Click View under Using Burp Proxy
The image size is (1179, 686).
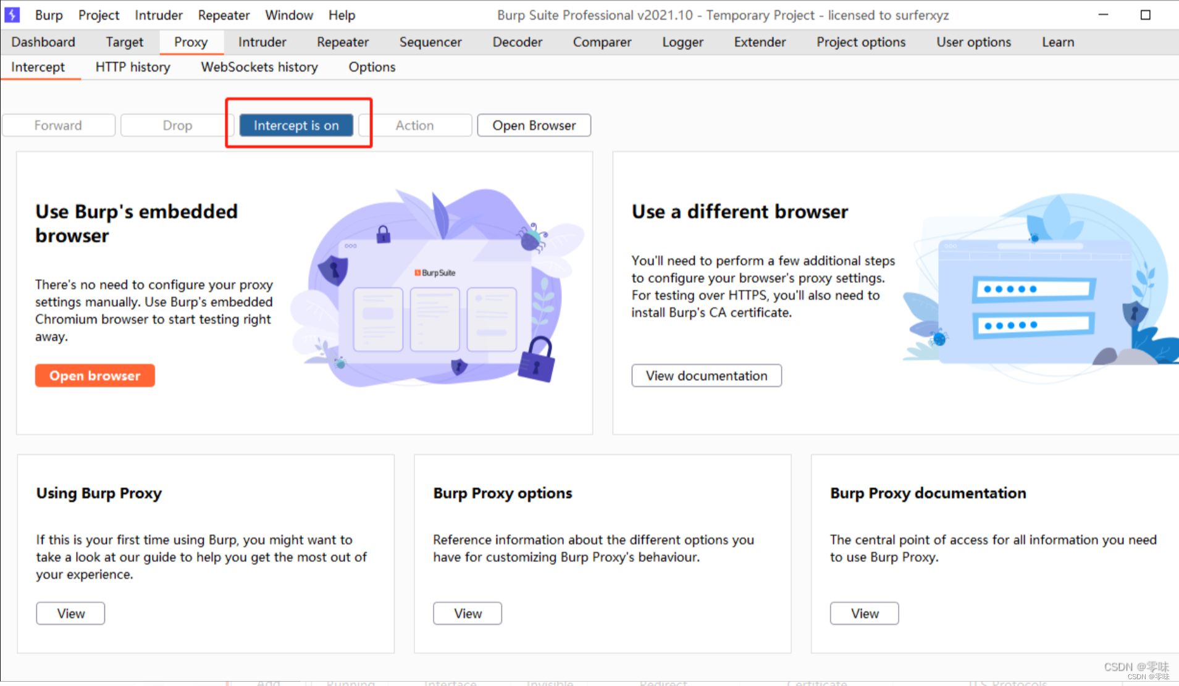[x=70, y=613]
